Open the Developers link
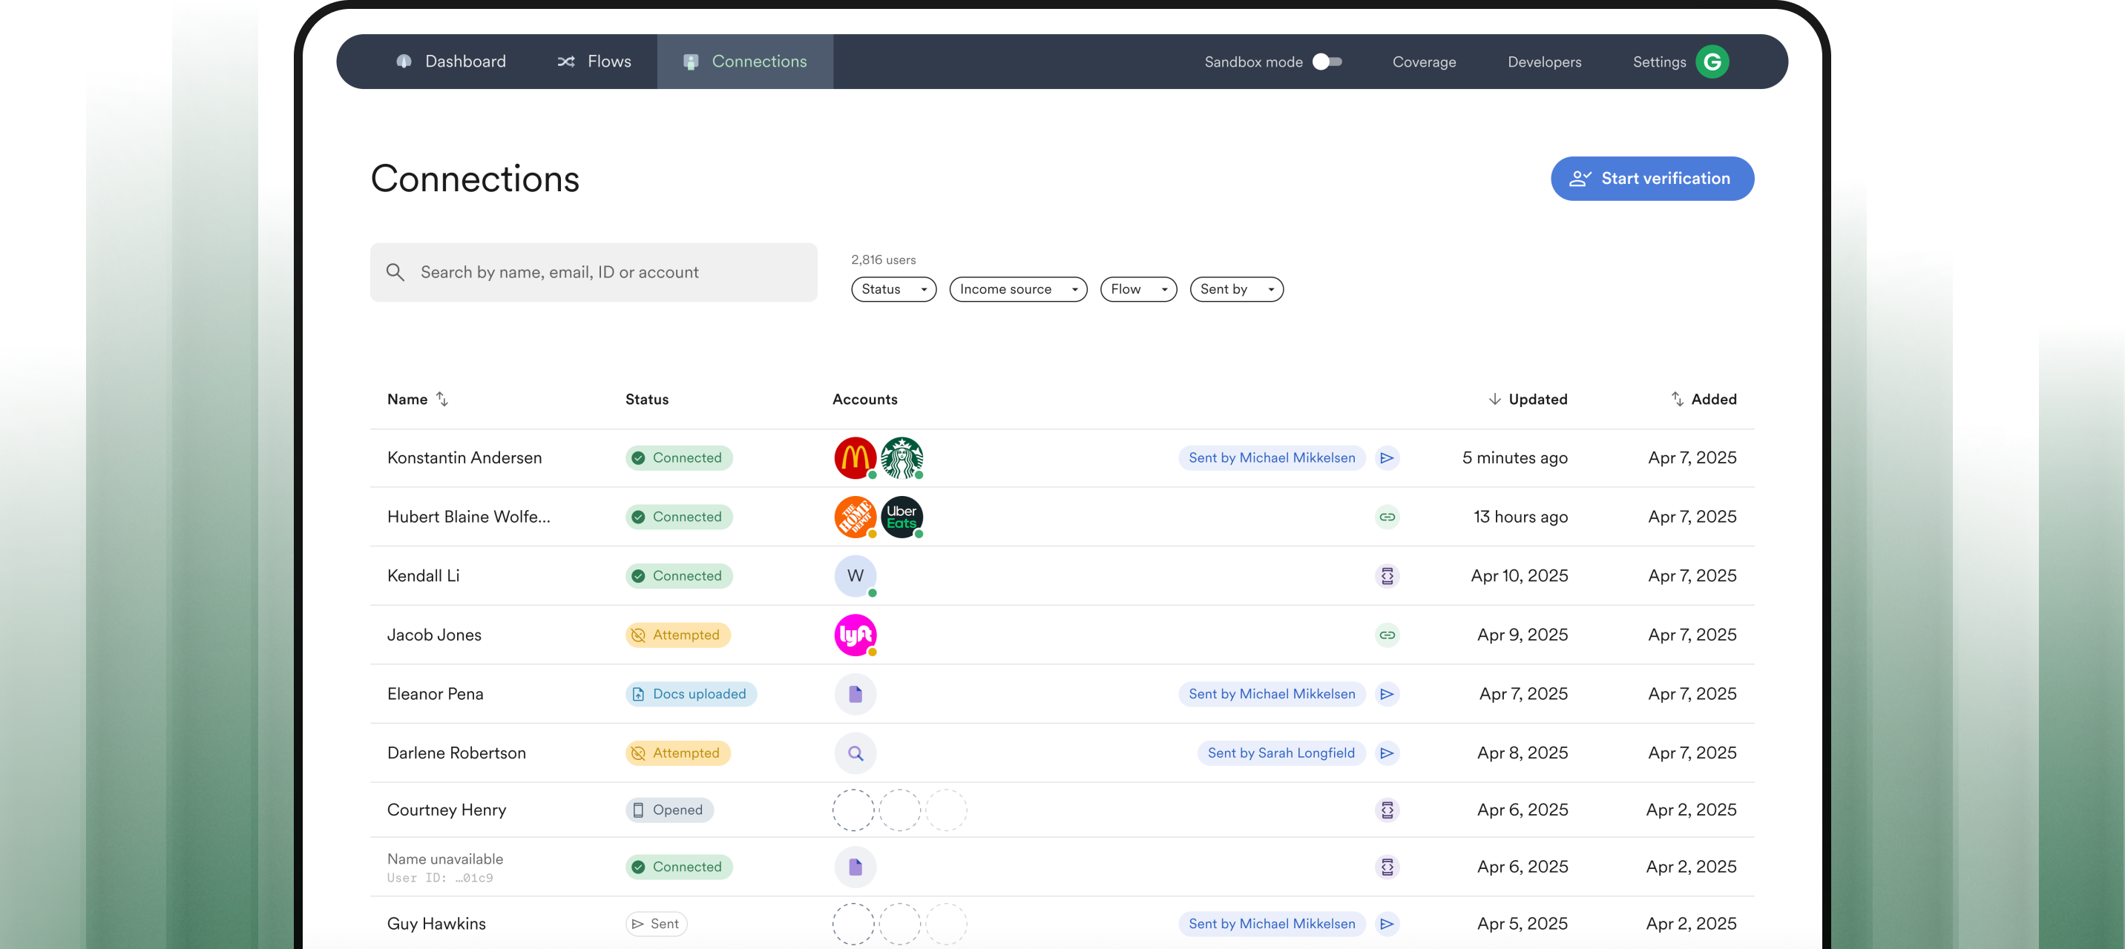This screenshot has height=949, width=2125. 1543,62
